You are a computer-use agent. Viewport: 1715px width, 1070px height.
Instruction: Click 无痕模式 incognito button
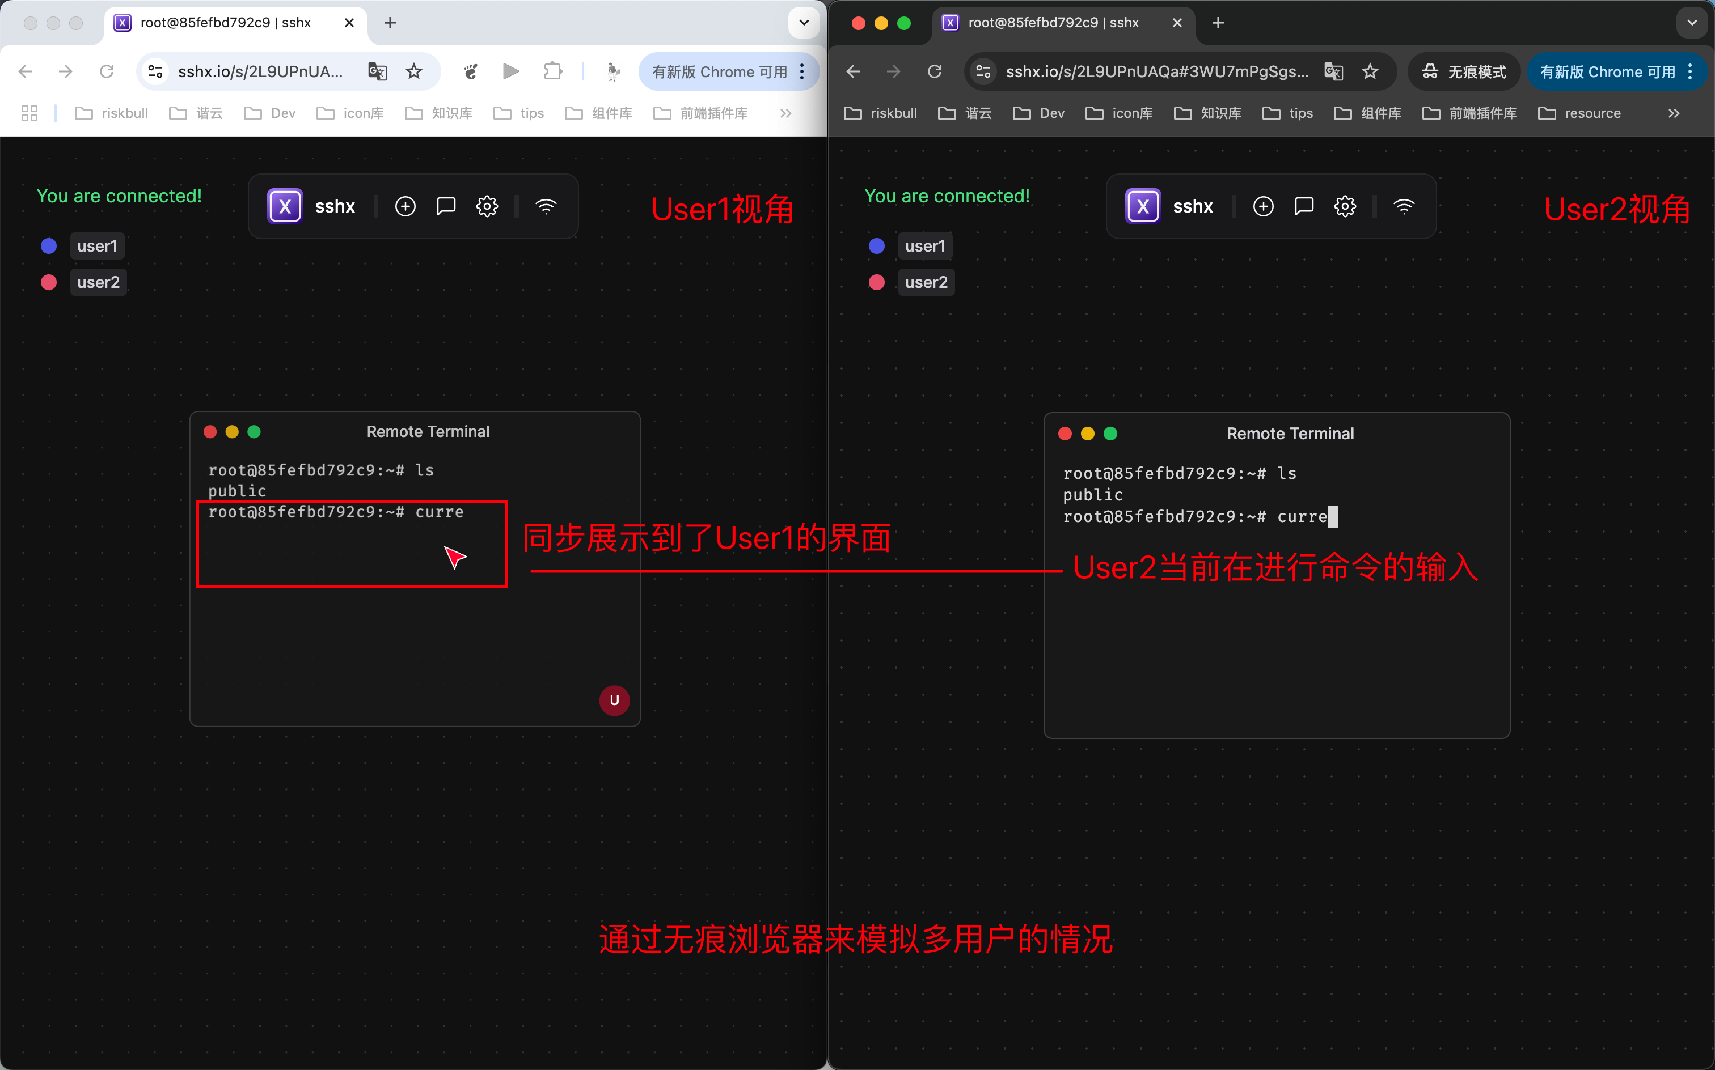click(x=1464, y=71)
